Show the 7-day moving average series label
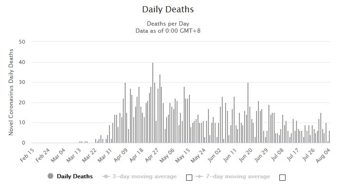Screen dimensions: 346x193 239,176
